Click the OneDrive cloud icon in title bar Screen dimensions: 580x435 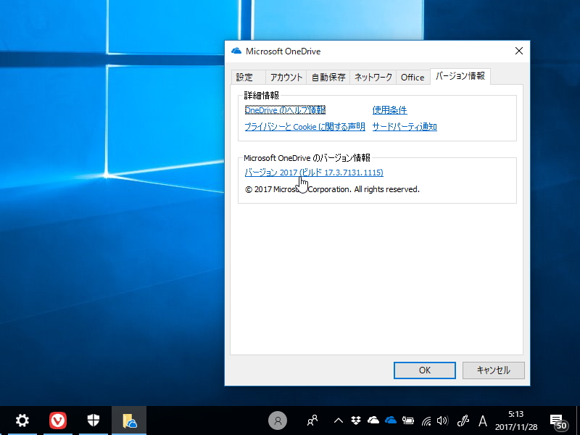(236, 51)
